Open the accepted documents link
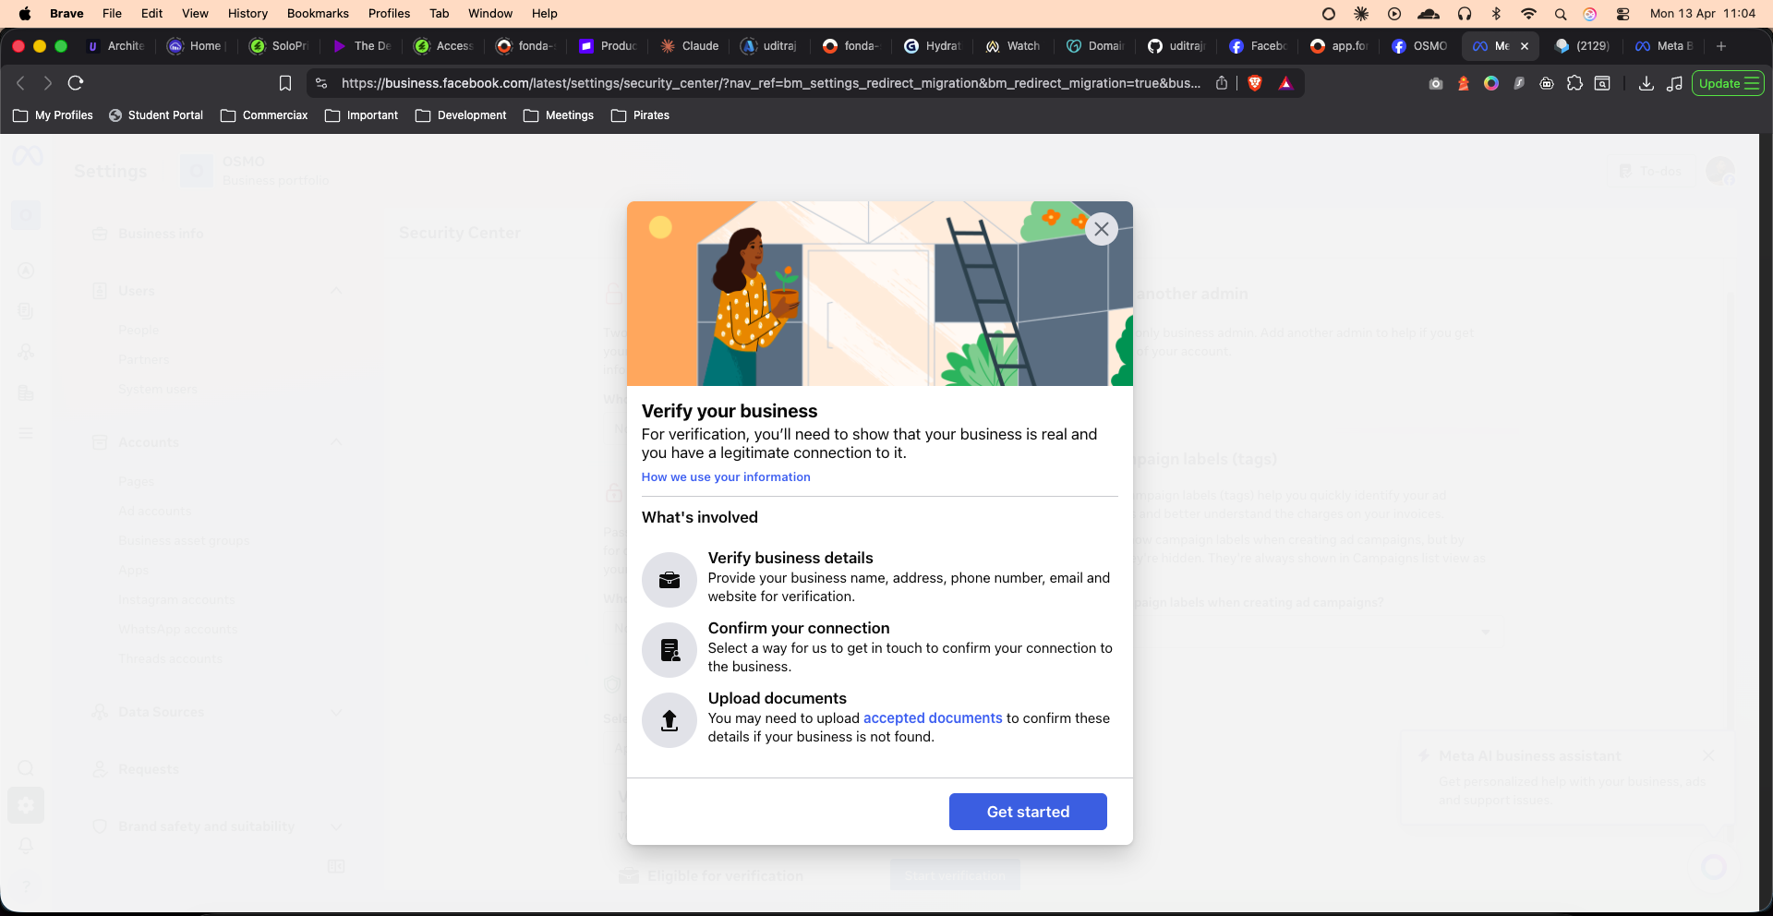 click(932, 718)
